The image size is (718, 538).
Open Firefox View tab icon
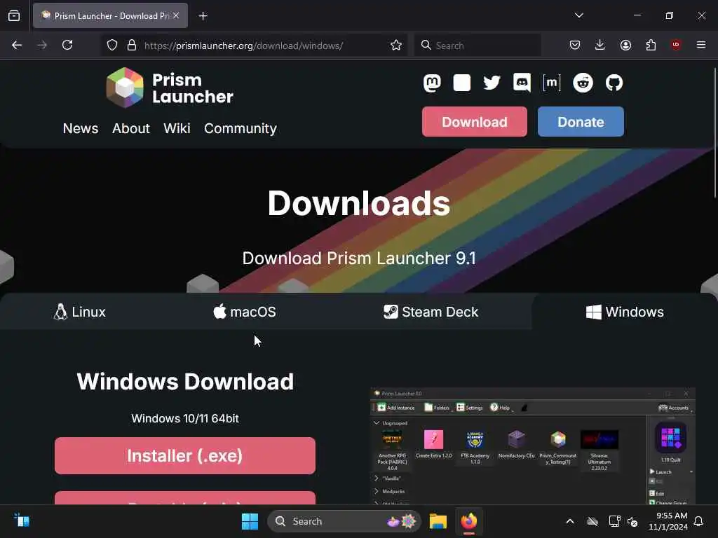[14, 15]
